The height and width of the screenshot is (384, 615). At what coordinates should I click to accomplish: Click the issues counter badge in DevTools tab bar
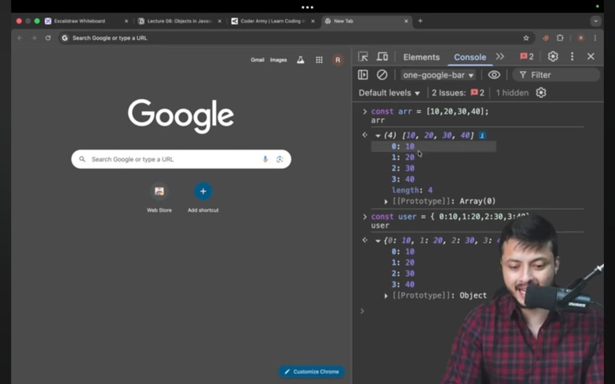pos(527,57)
